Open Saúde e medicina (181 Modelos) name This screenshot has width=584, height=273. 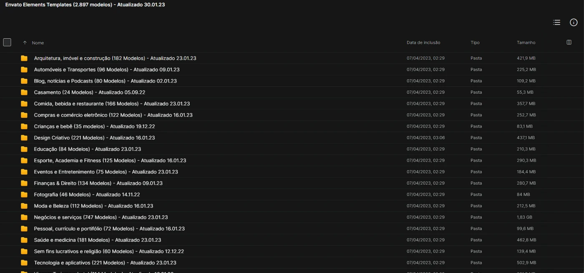click(x=98, y=240)
